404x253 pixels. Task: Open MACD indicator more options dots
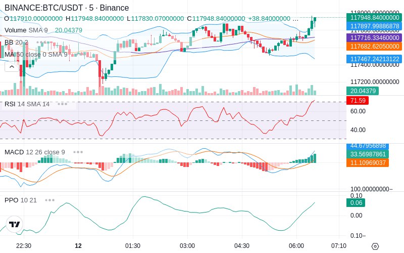[x=78, y=152]
